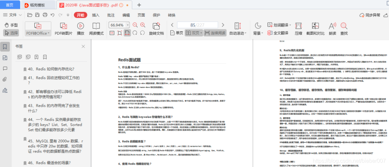Open the 保护 ribbon tab
This screenshot has height=167, width=389.
[156, 15]
